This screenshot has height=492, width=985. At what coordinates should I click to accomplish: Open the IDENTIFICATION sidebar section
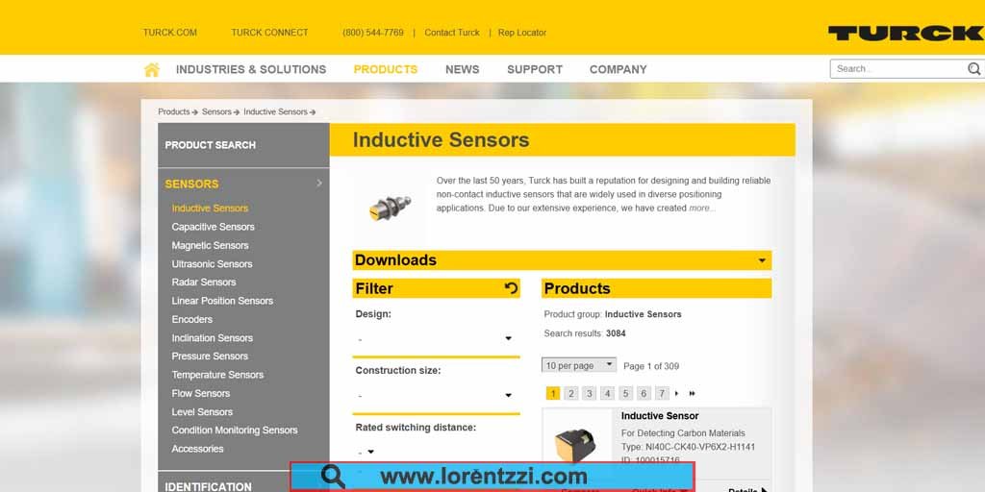(208, 486)
